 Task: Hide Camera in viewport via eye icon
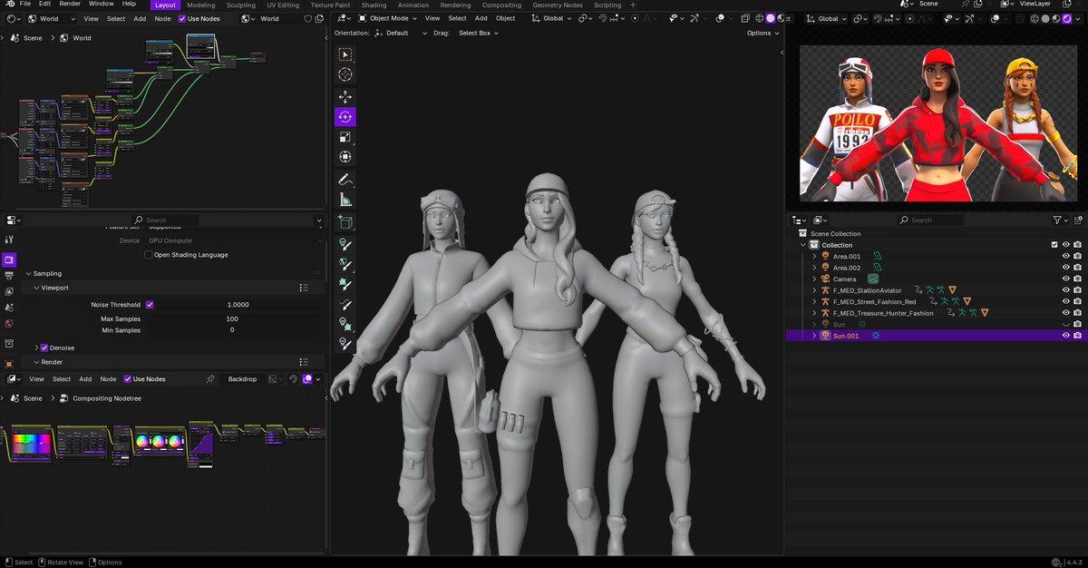tap(1066, 279)
